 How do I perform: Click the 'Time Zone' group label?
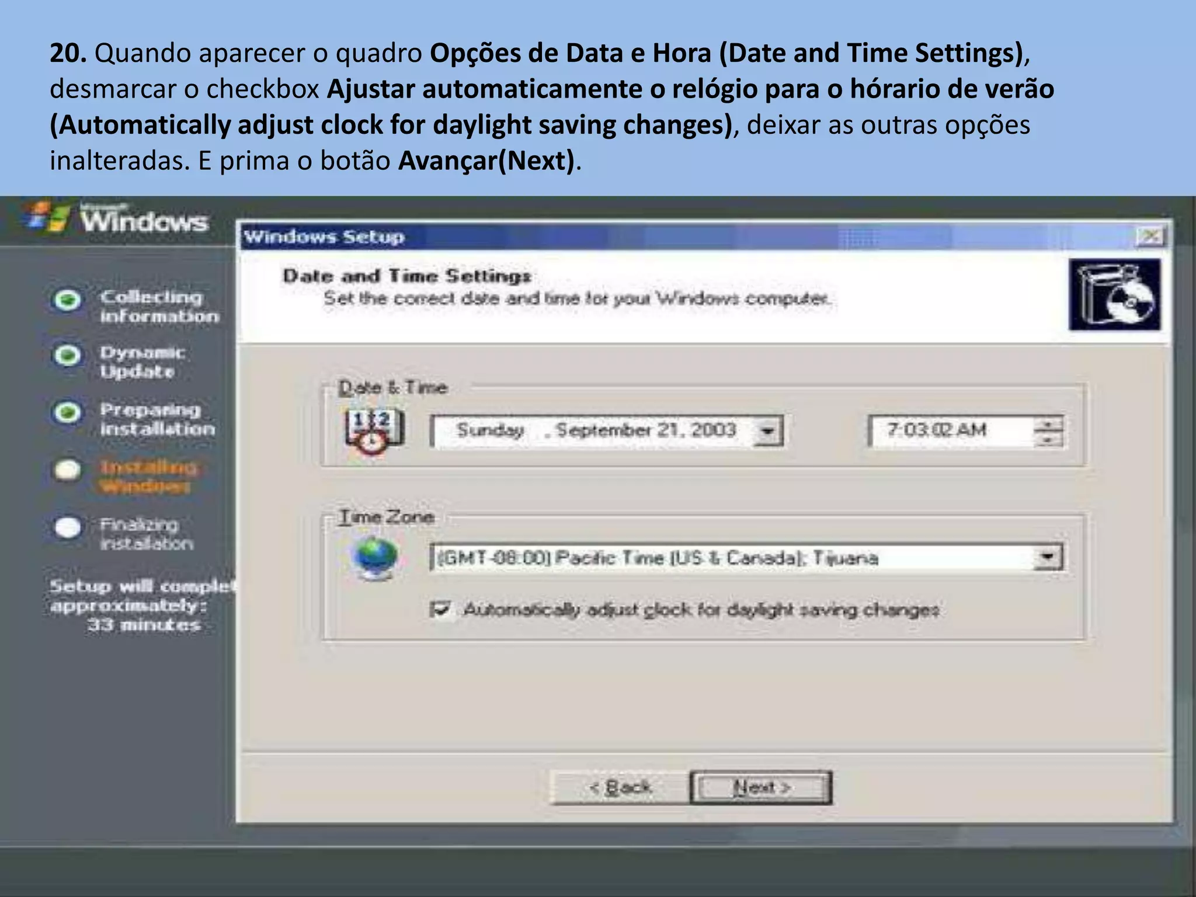click(x=387, y=517)
